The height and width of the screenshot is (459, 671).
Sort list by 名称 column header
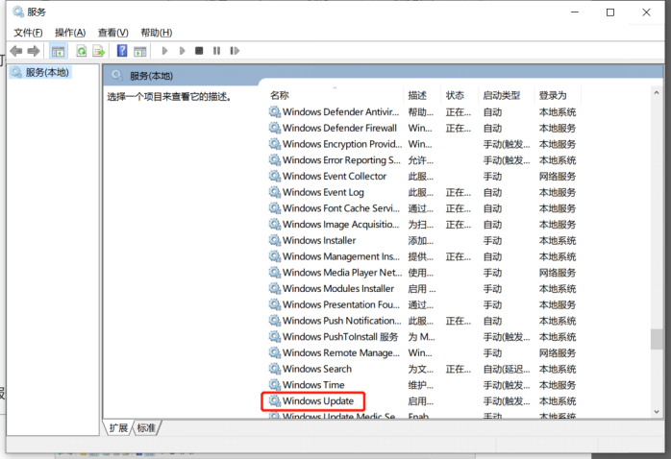coord(280,95)
